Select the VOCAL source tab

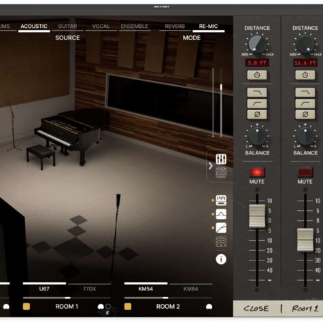coord(101,27)
